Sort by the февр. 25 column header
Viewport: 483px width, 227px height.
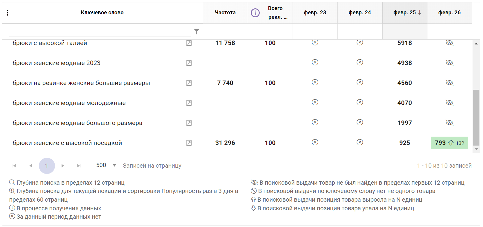pyautogui.click(x=404, y=13)
